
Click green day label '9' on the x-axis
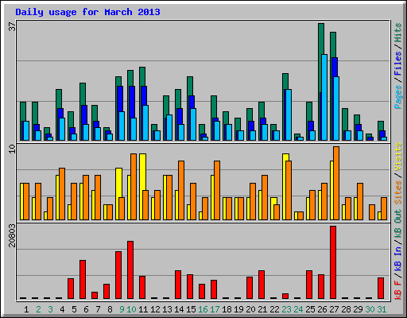click(x=122, y=309)
